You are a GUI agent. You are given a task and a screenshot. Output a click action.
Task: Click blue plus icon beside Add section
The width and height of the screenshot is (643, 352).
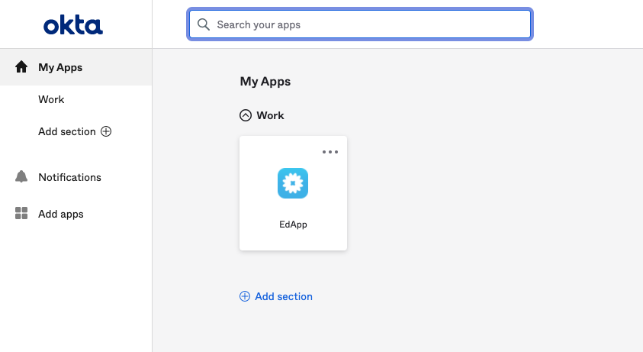click(245, 296)
